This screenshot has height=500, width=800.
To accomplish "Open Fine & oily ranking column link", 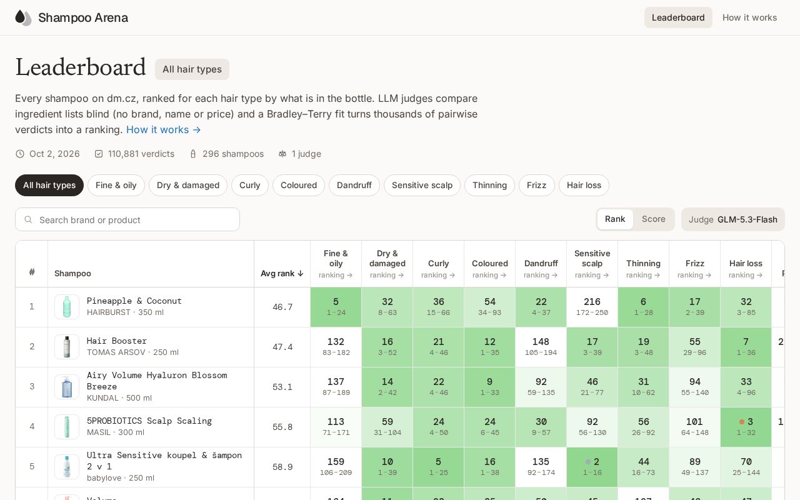I will click(x=336, y=275).
